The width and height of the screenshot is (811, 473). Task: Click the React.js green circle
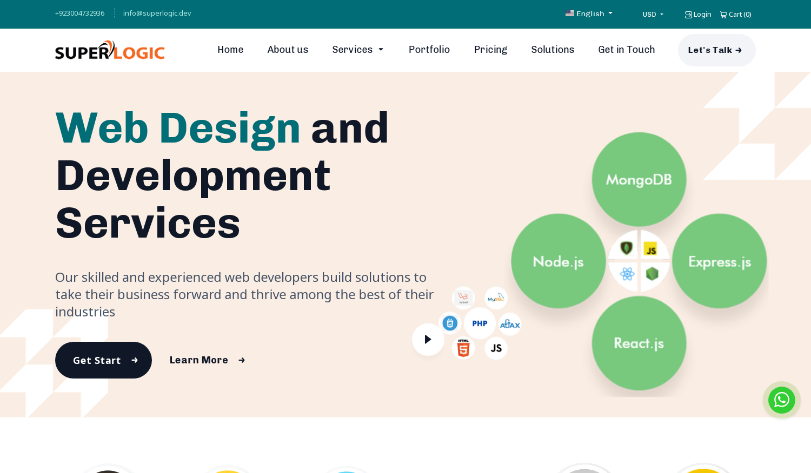(639, 343)
